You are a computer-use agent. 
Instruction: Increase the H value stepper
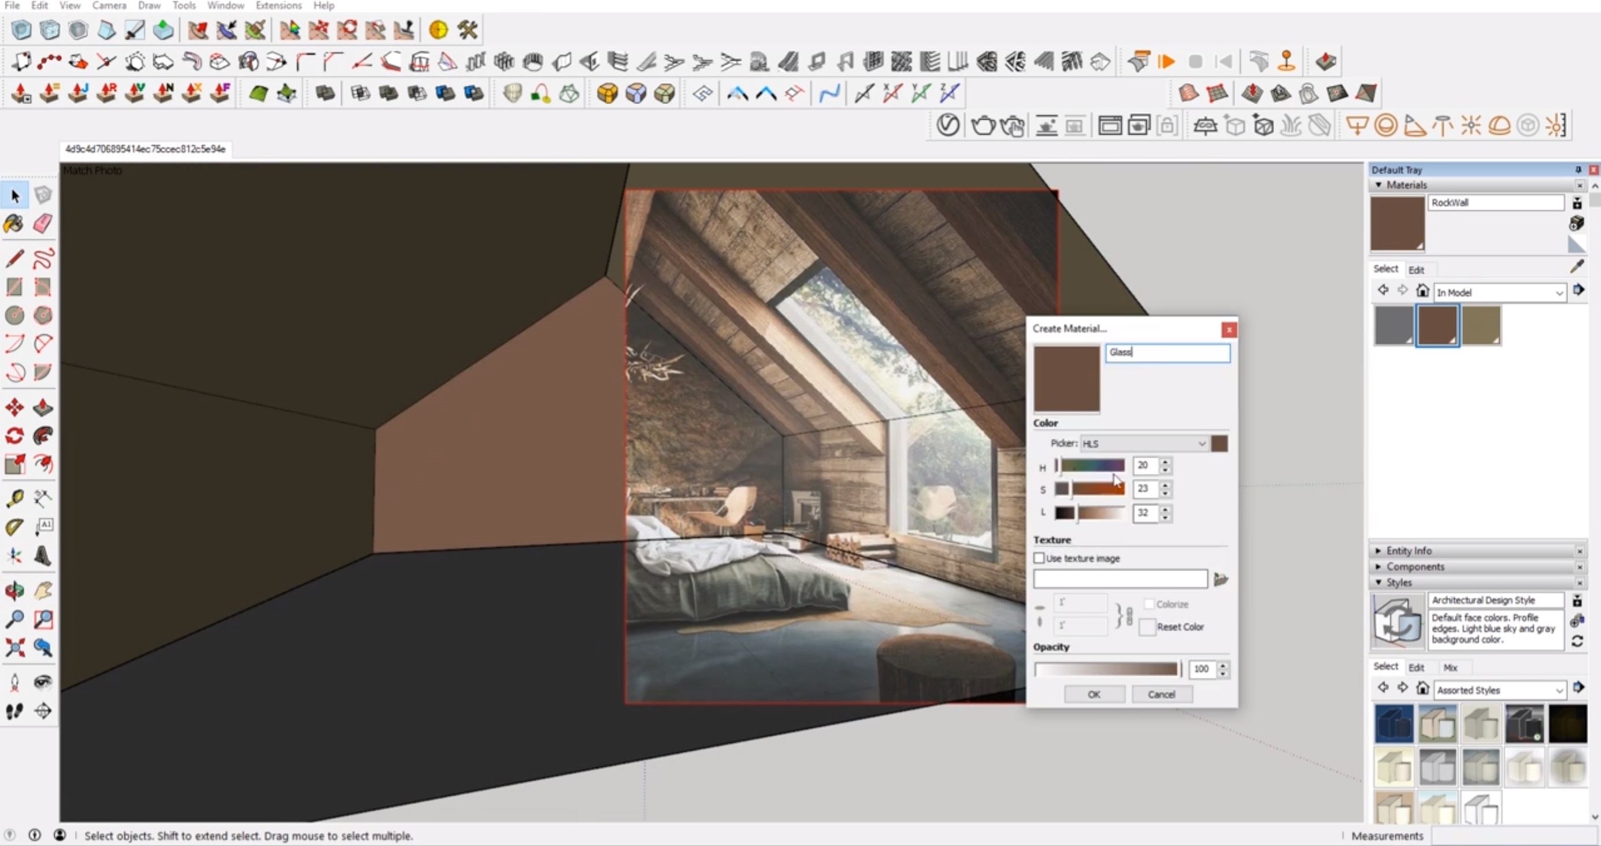[1165, 461]
